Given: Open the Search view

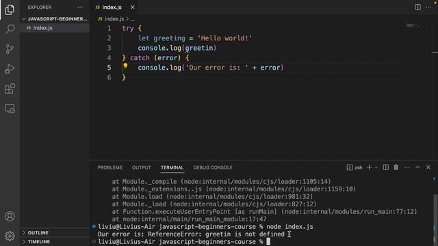Looking at the screenshot, I should pyautogui.click(x=10, y=29).
